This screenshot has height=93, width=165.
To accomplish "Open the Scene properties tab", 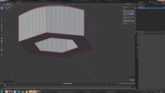I will (x=137, y=42).
